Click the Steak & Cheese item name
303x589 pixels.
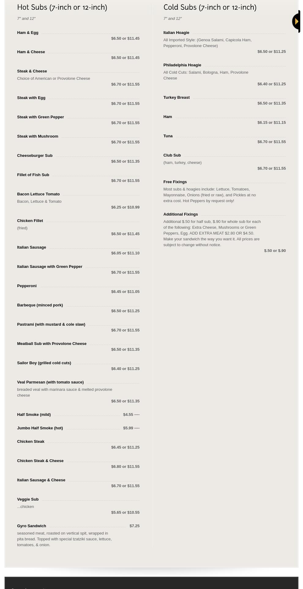(x=32, y=71)
